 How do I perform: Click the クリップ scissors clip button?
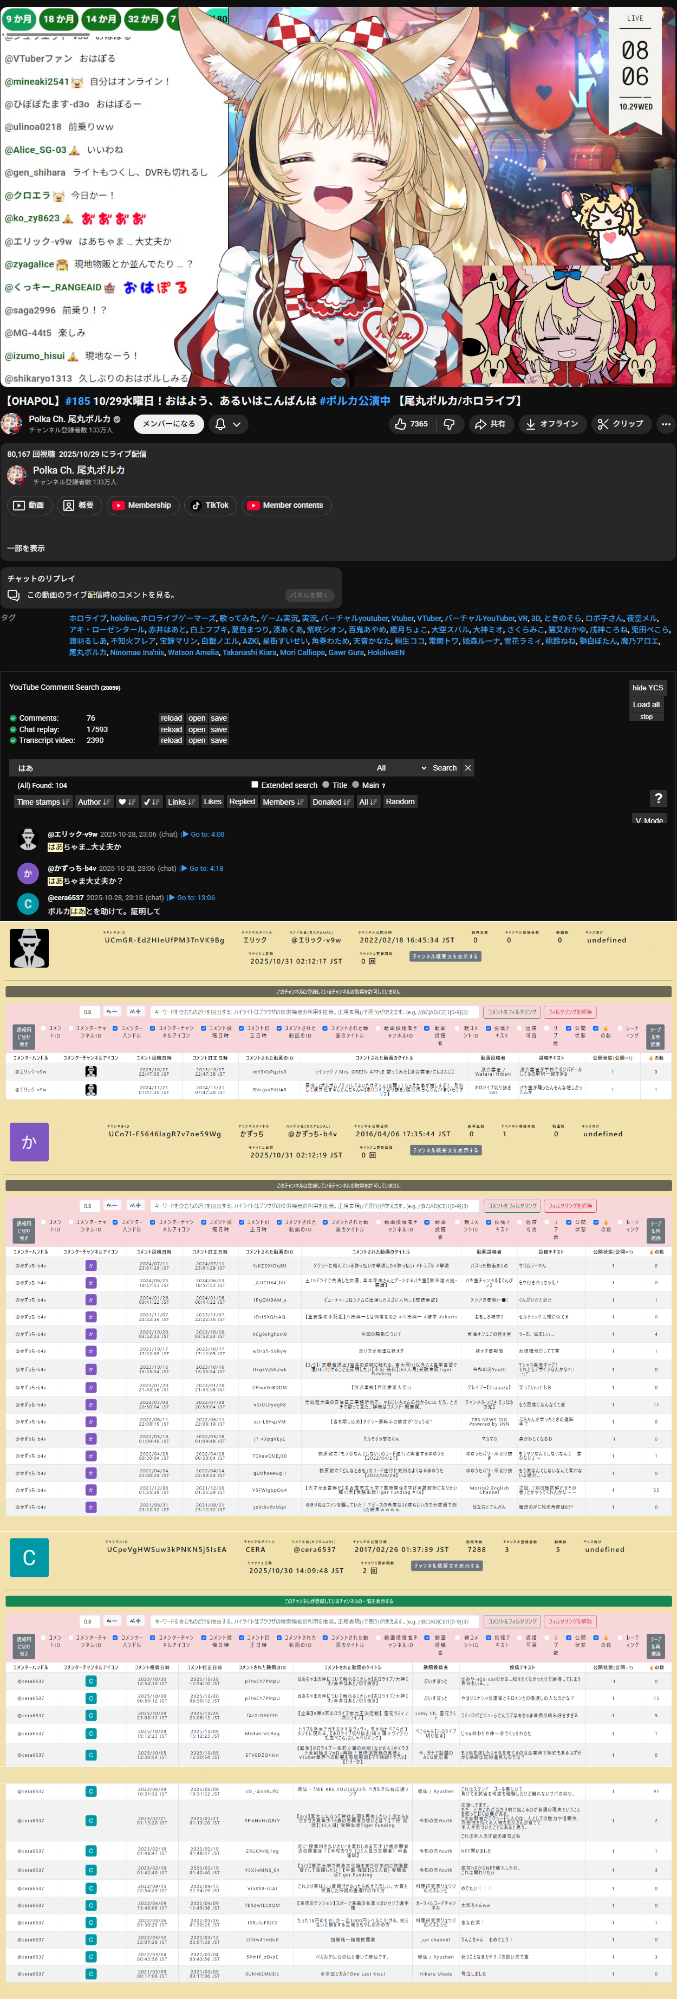click(620, 424)
